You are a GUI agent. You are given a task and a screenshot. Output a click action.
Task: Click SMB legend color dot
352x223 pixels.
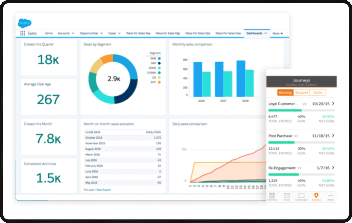click(x=159, y=58)
